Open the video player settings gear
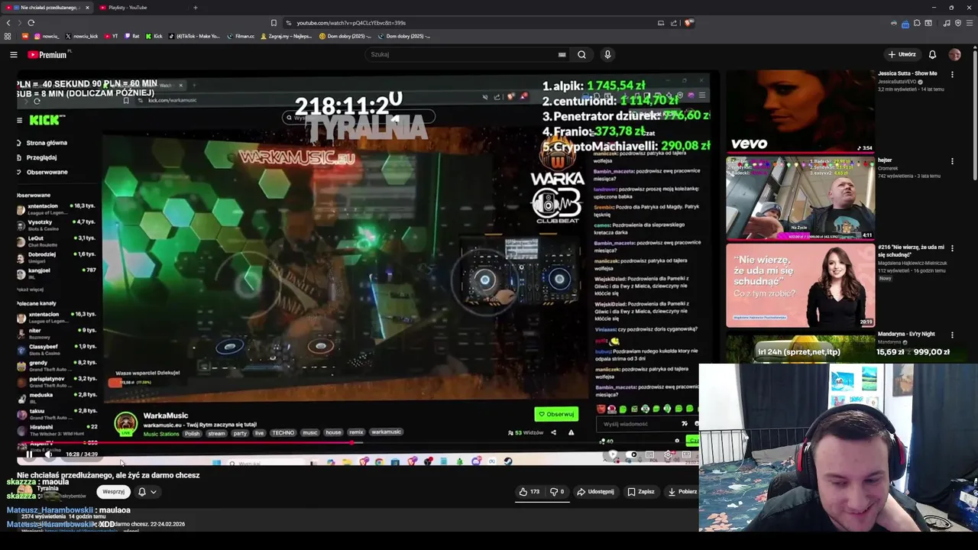 pyautogui.click(x=668, y=455)
